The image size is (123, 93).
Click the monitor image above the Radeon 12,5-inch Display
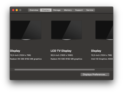[26, 30]
